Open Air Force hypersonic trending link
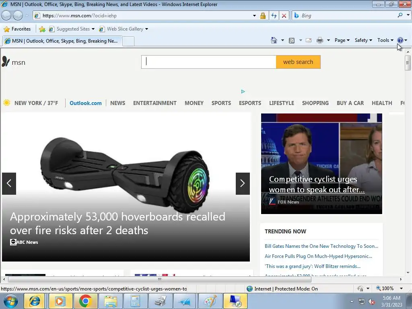 coord(319,256)
